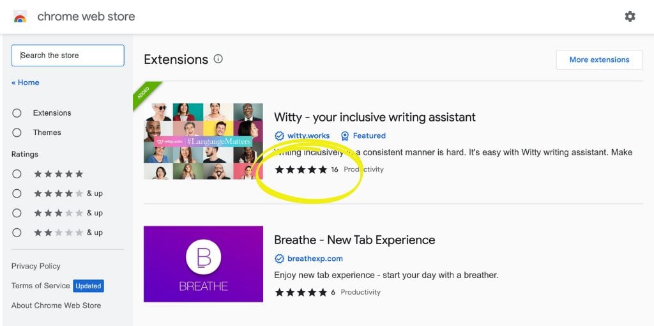Click the info icon beside Extensions heading
The image size is (654, 326).
(x=218, y=59)
